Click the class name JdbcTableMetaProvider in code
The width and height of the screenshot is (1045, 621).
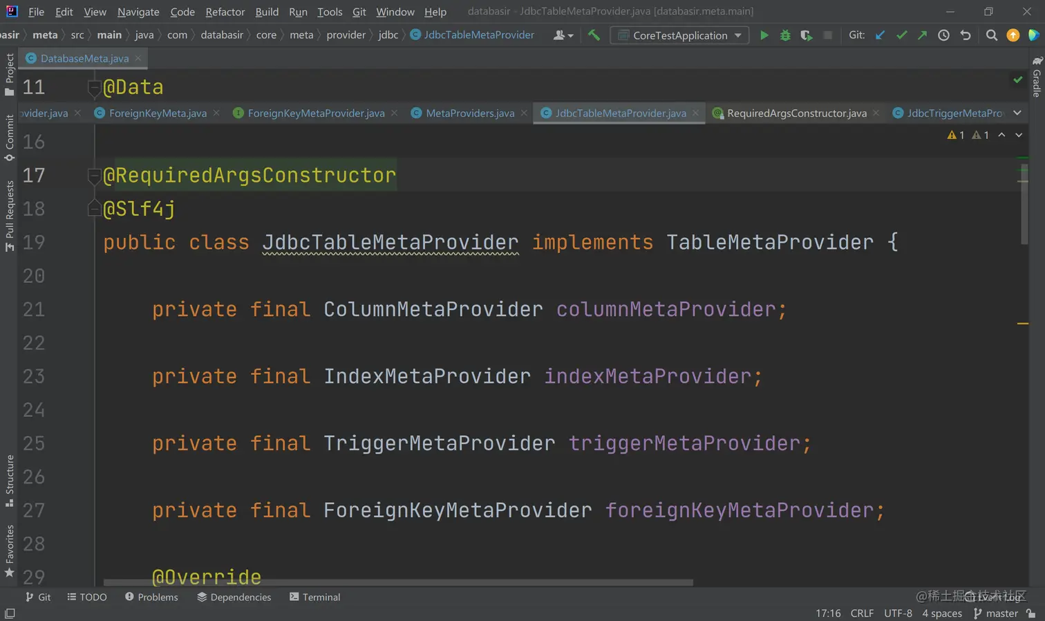[x=390, y=242]
